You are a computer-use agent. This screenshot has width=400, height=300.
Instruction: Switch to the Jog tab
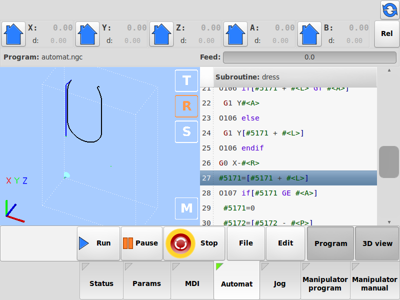[280, 280]
